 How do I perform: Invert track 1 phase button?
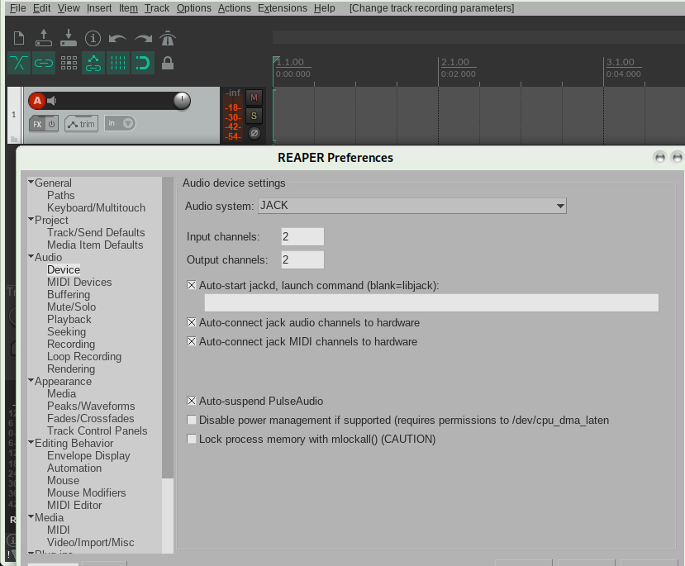tap(254, 133)
